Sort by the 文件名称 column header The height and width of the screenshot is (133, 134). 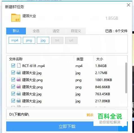pos(16,59)
